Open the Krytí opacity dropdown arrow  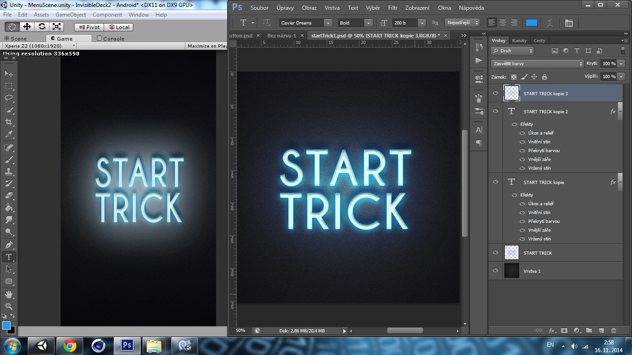[x=621, y=64]
